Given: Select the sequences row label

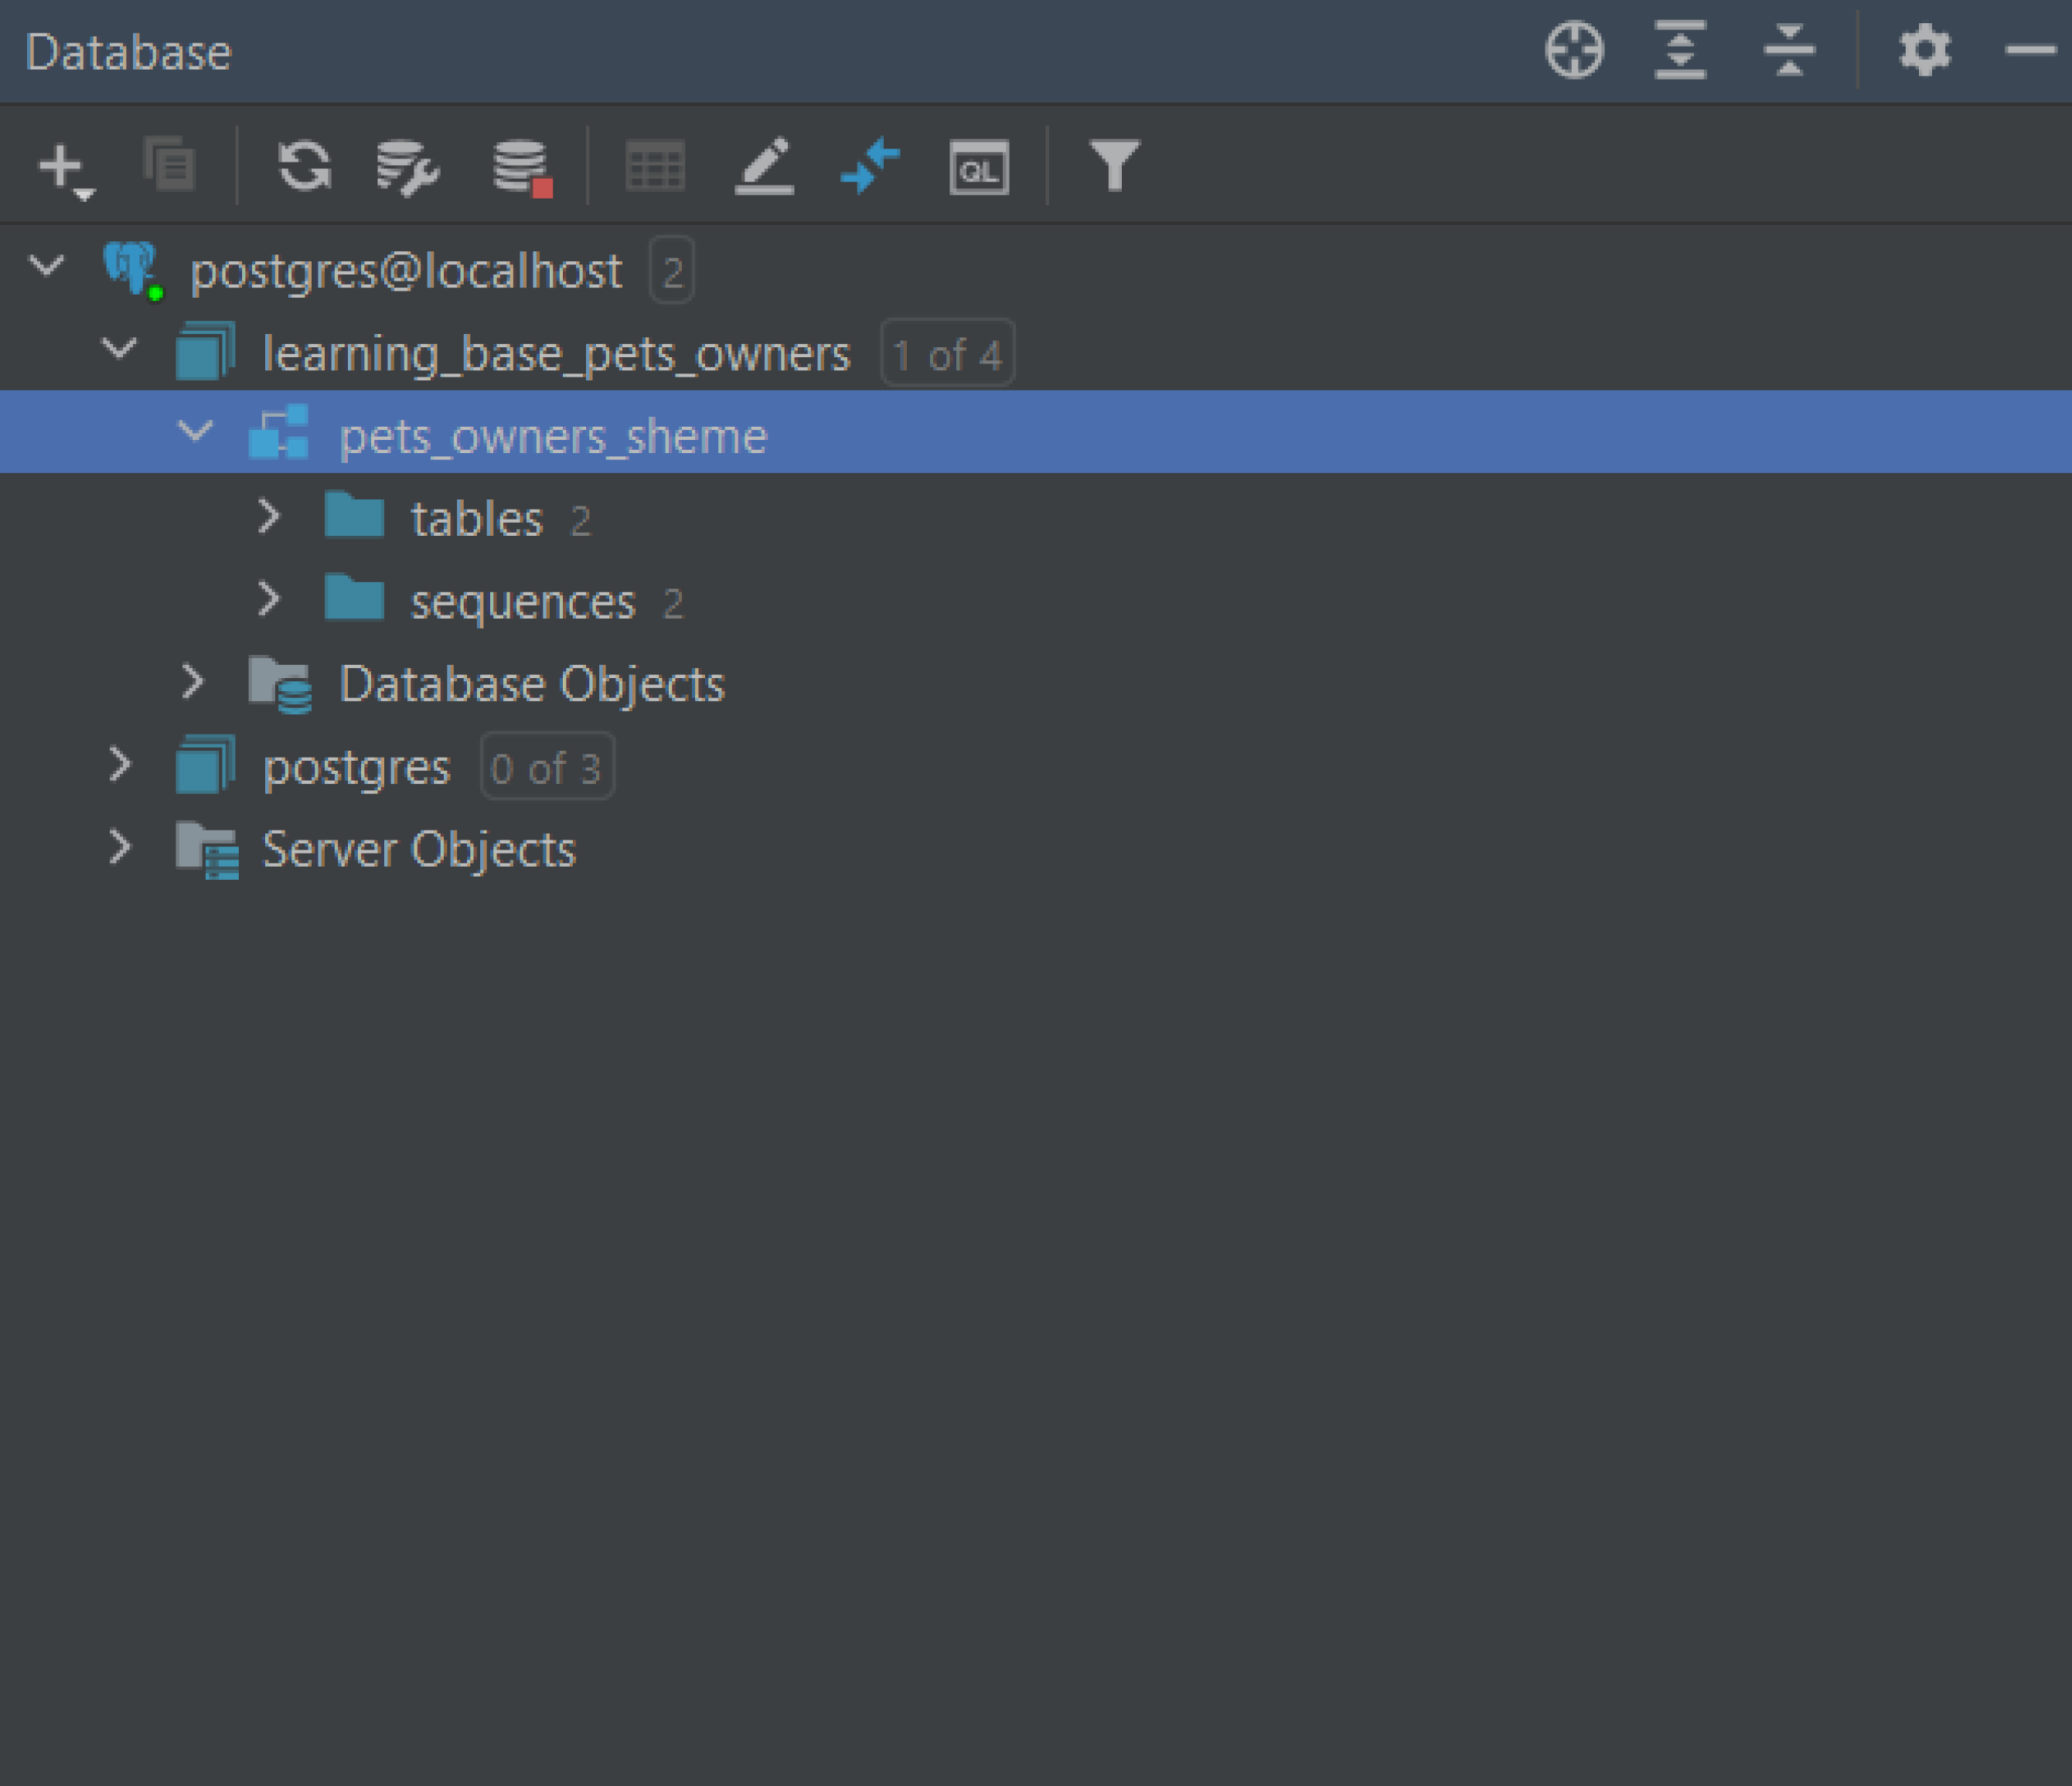Looking at the screenshot, I should [x=523, y=603].
